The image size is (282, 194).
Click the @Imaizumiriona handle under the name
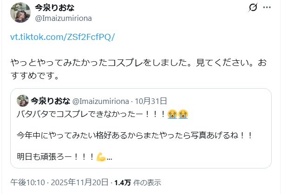click(63, 18)
